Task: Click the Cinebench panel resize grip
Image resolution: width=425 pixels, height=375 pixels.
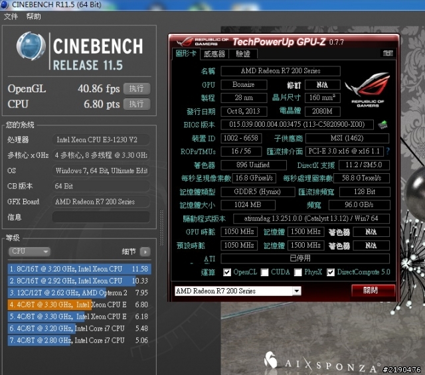Action: 161,228
